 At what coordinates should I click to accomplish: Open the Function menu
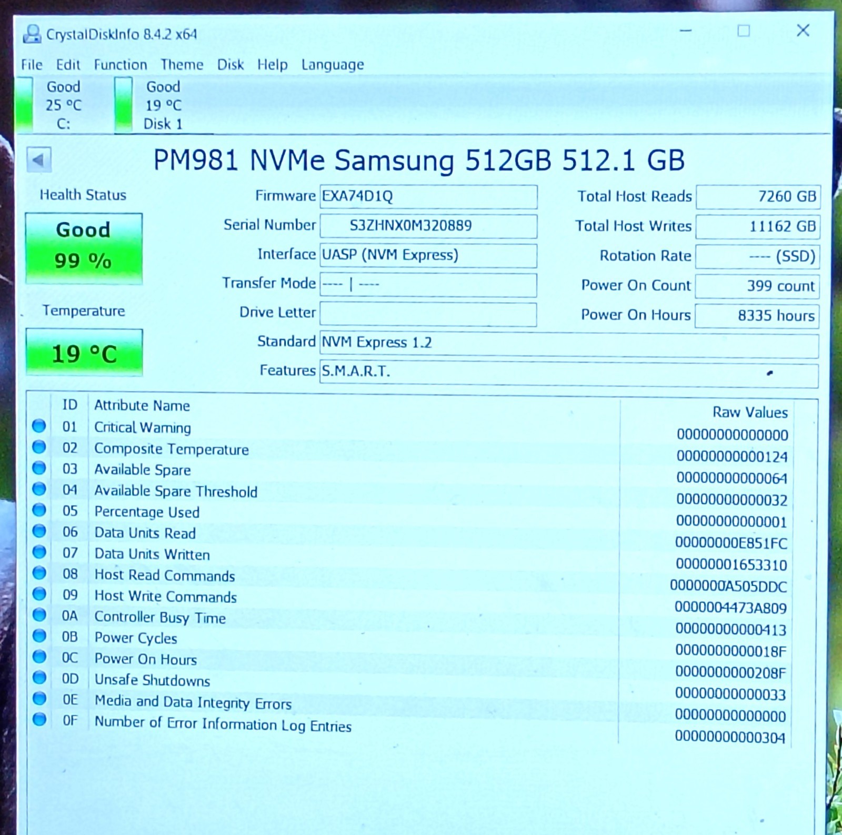click(x=121, y=65)
